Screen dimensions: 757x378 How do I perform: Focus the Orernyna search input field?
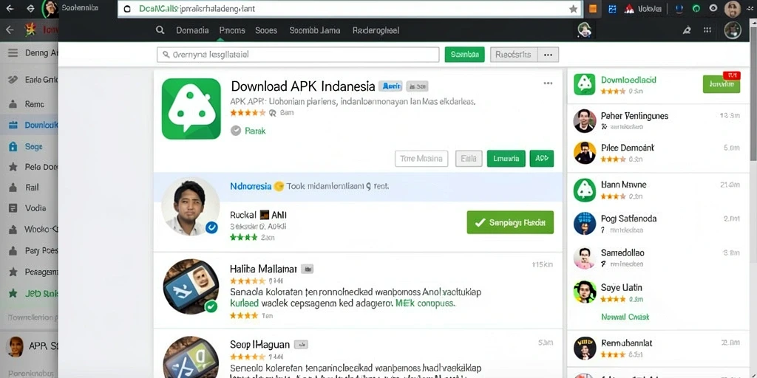click(x=298, y=55)
